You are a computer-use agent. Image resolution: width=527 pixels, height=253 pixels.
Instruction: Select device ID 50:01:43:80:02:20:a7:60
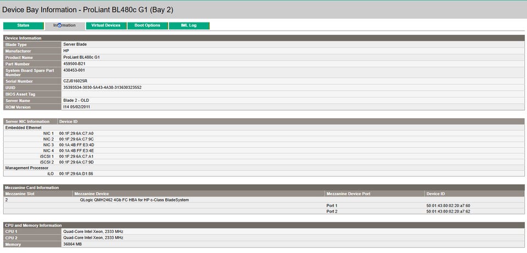[x=448, y=205]
